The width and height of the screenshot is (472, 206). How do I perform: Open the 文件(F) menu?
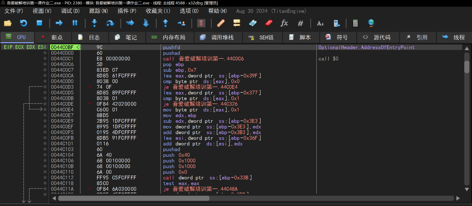(14, 11)
